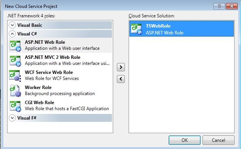Viewport: 241px width, 149px height.
Task: Expand the Visual F# section chevron
Action: coord(12,118)
